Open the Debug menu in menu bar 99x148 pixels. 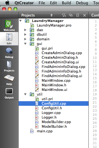(x=82, y=3)
